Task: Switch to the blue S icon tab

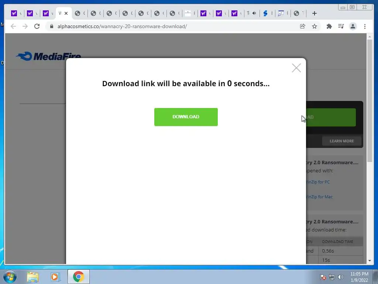Action: [x=267, y=13]
